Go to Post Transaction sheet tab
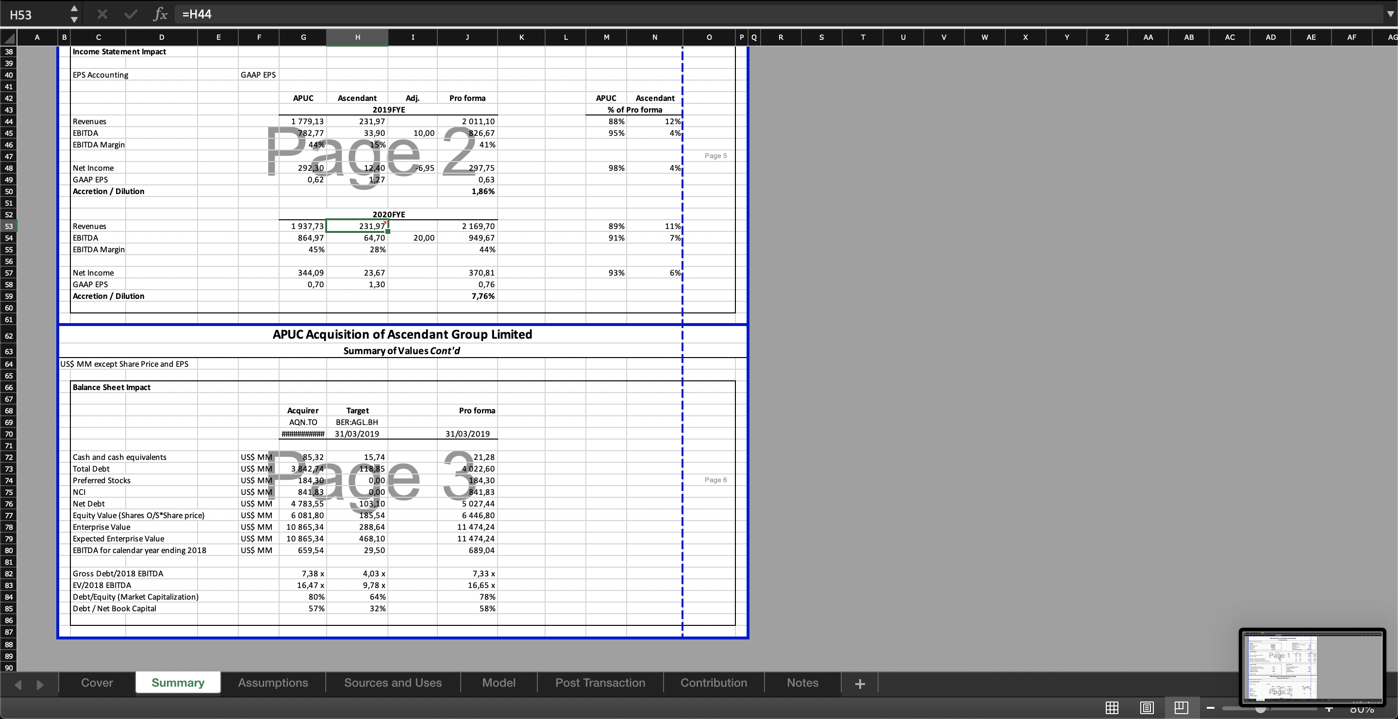This screenshot has height=719, width=1398. [600, 683]
